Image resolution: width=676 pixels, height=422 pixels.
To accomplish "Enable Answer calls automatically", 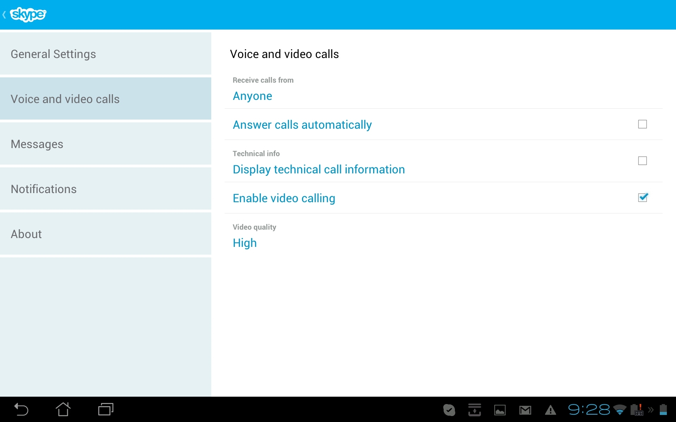I will click(643, 124).
